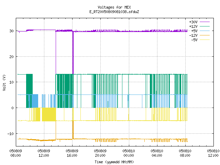Select the file name E_RT20050809081038.sfduZ subtitle

tap(114, 12)
